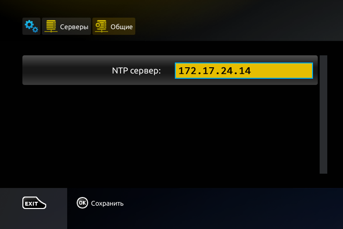Click the empty area of the yellow field
Image resolution: width=343 pixels, height=229 pixels.
click(281, 71)
